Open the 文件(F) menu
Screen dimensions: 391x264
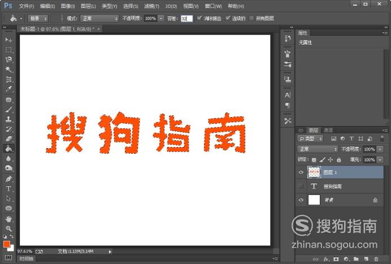pyautogui.click(x=27, y=6)
